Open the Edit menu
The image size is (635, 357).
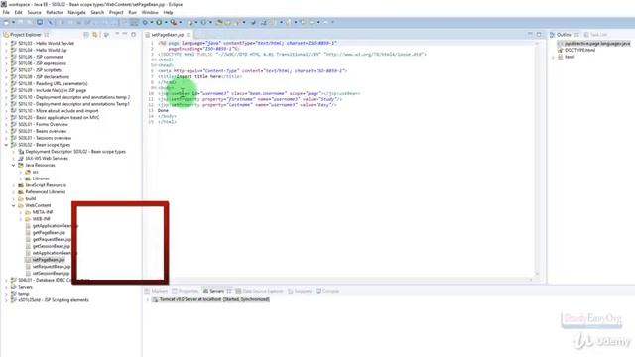click(18, 12)
